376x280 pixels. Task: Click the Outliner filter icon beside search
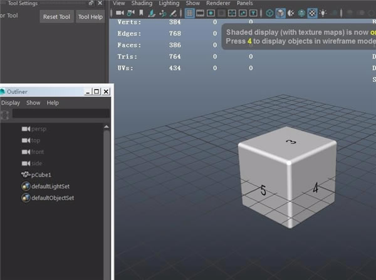coord(5,114)
